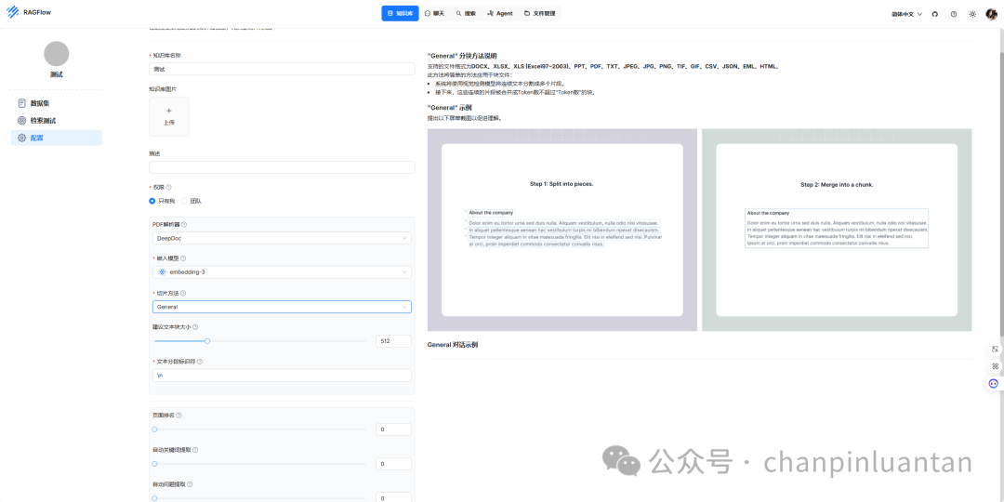
Task: Click the 自动关键词提取 value field showing 0
Action: [x=394, y=464]
